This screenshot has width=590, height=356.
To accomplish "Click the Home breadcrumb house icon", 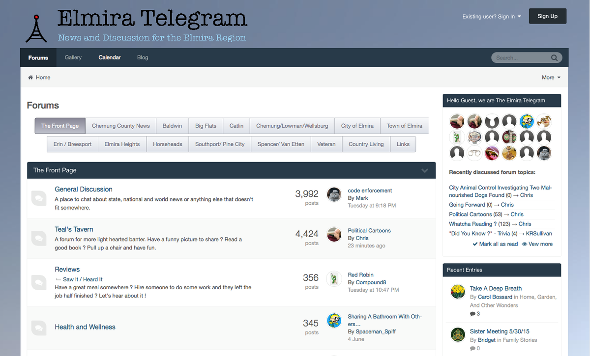I will click(30, 78).
